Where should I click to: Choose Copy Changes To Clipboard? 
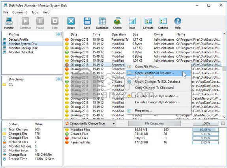click(158, 88)
